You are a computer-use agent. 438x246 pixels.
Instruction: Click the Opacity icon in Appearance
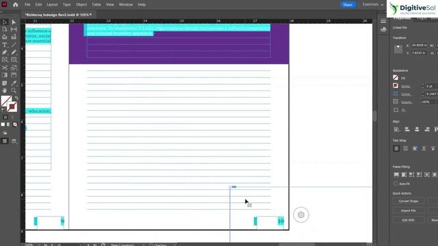click(396, 102)
